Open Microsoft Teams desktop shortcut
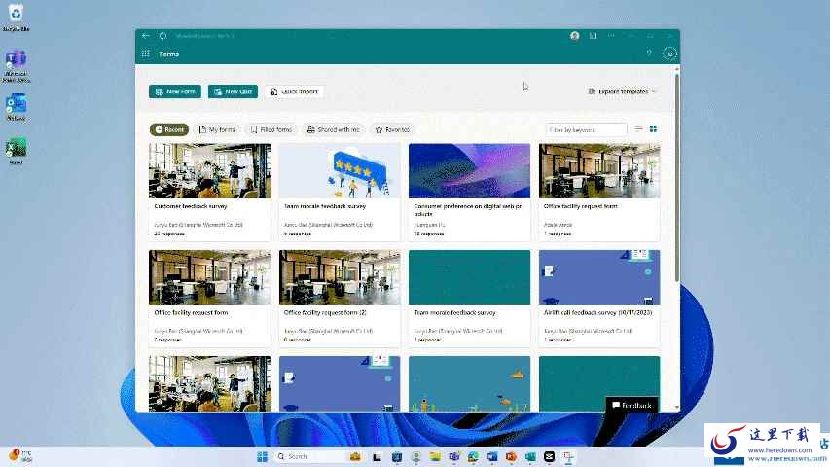830x467 pixels. [x=16, y=65]
